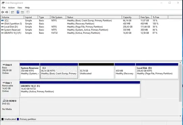Click the Disk 0 label panel
The width and height of the screenshot is (183, 125).
[10, 71]
